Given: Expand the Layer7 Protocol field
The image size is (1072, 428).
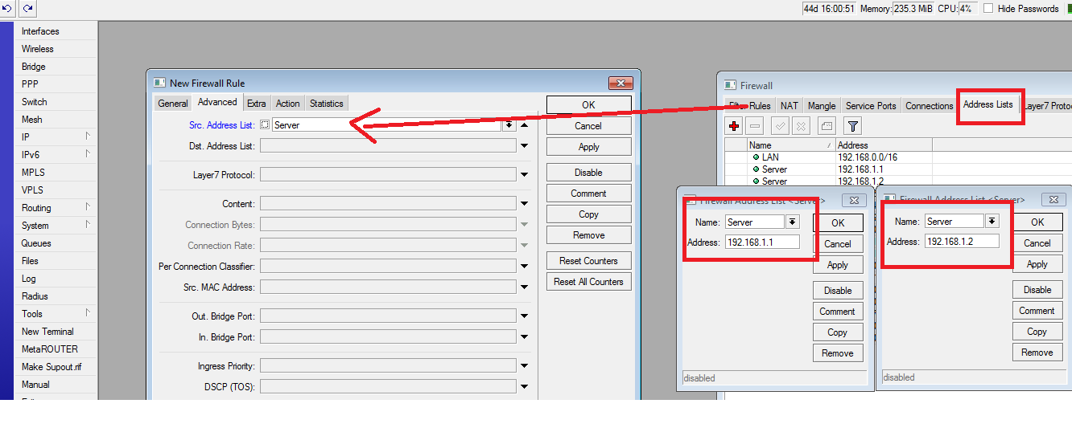Looking at the screenshot, I should coord(525,175).
